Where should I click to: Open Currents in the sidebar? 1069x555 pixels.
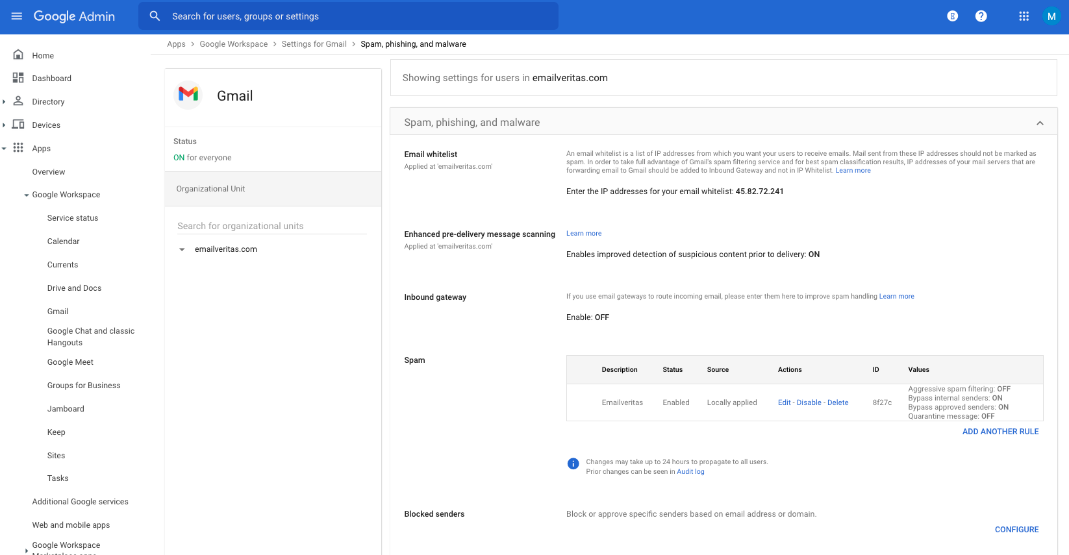pyautogui.click(x=62, y=265)
